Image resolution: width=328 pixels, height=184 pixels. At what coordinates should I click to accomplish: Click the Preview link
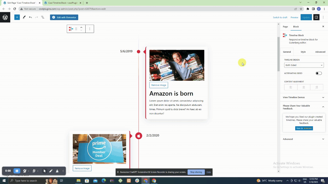coord(294,17)
